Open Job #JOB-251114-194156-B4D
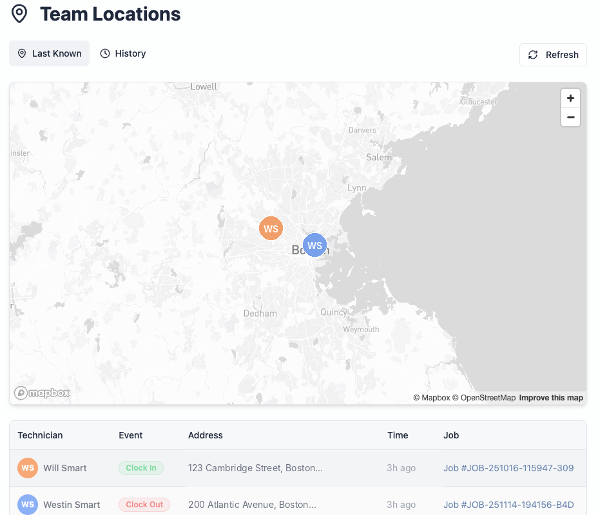The height and width of the screenshot is (515, 598). coord(508,505)
